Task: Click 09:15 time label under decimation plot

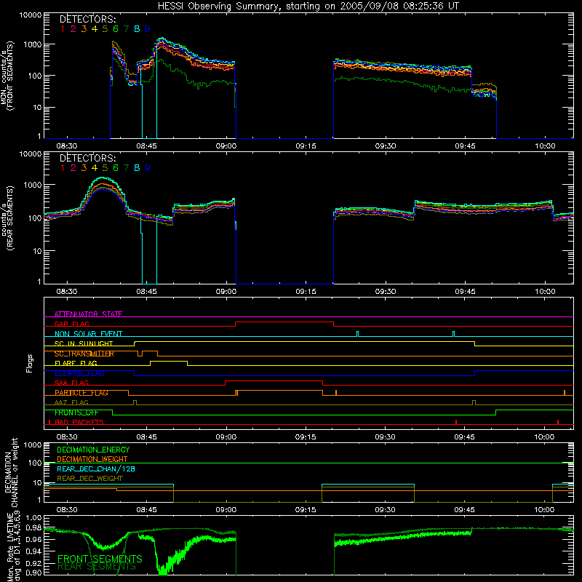Action: [x=306, y=510]
